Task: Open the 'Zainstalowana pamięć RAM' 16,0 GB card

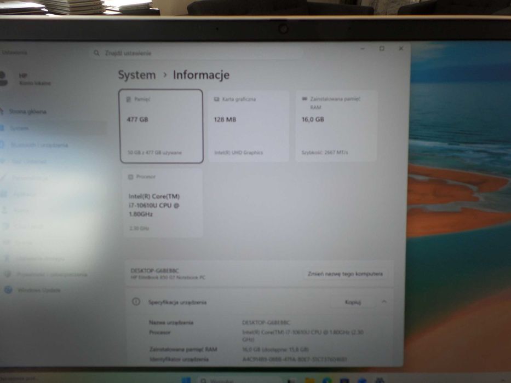Action: [336, 126]
